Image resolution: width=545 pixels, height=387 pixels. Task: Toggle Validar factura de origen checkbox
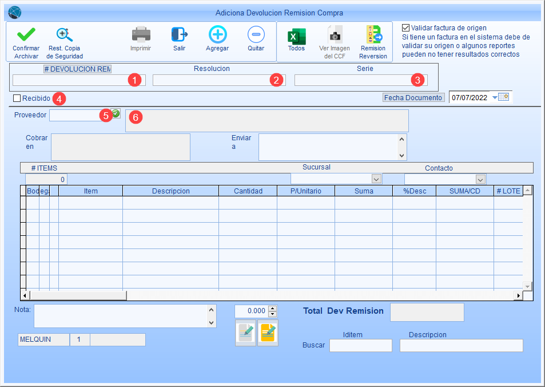(x=405, y=28)
